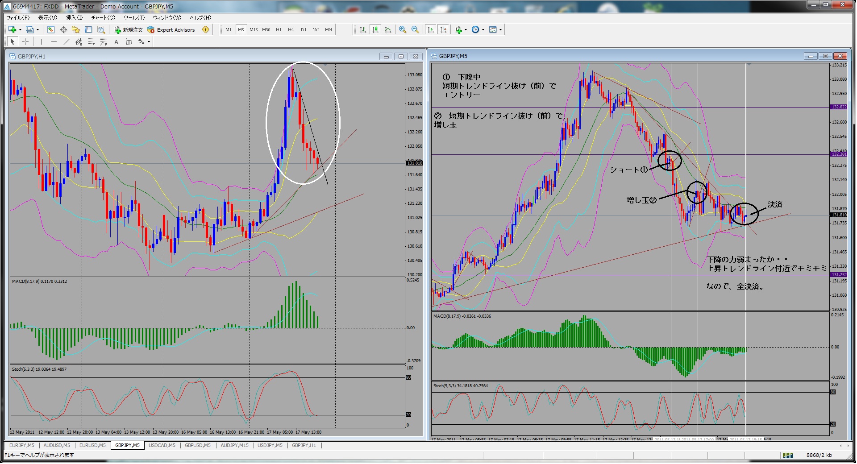Open the Navigator star-folder icon

76,29
